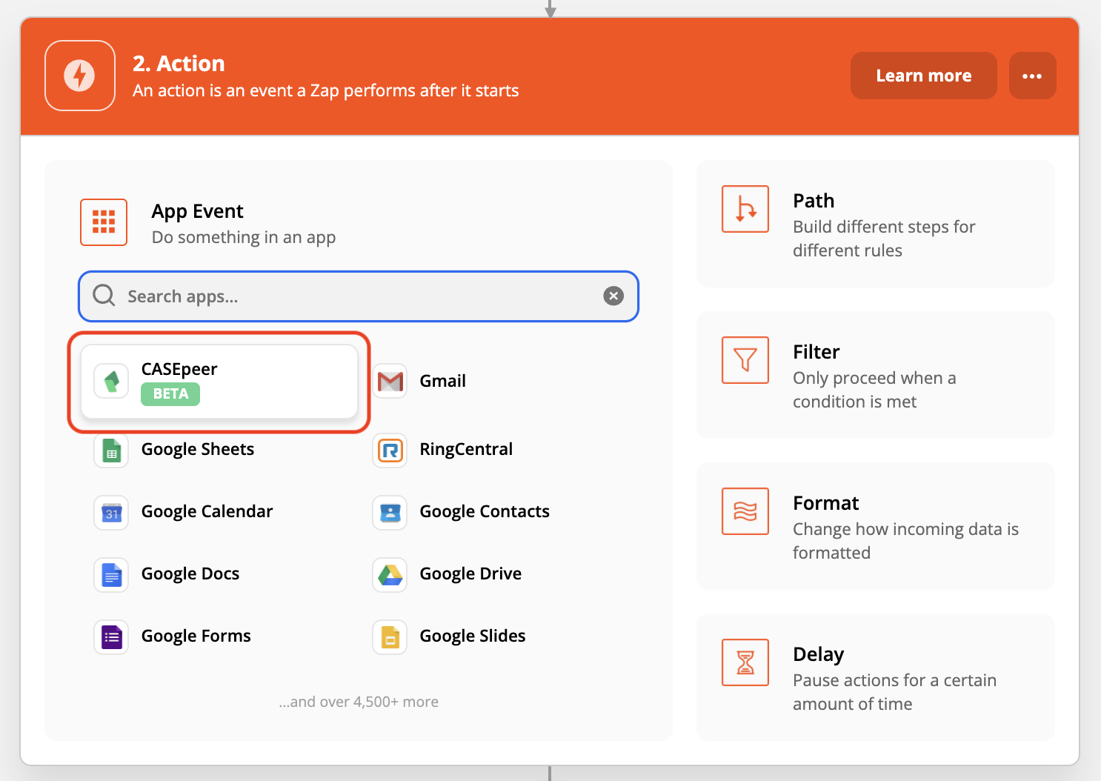
Task: Pick Google Calendar app name
Action: pyautogui.click(x=207, y=511)
